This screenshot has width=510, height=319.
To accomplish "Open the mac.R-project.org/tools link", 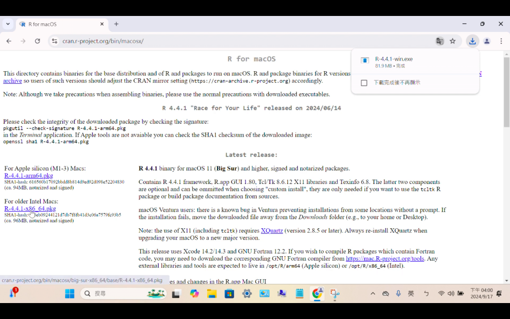I will (385, 259).
